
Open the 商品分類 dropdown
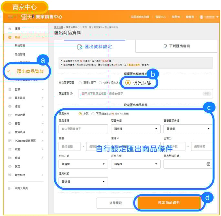(135, 129)
